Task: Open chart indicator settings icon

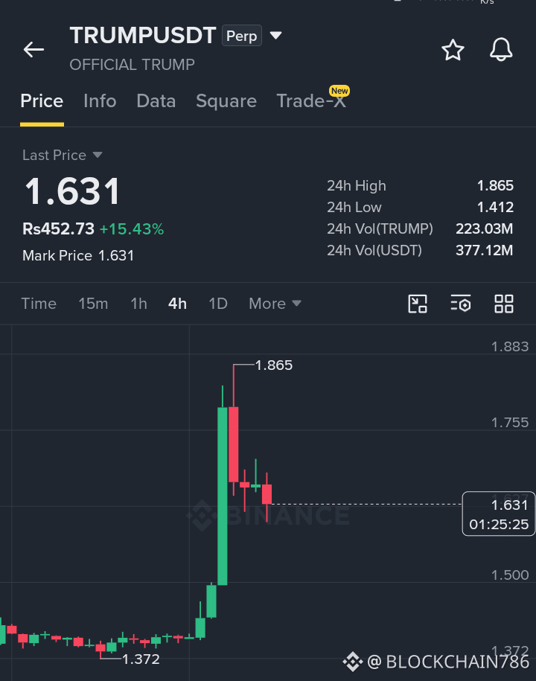Action: pos(460,304)
